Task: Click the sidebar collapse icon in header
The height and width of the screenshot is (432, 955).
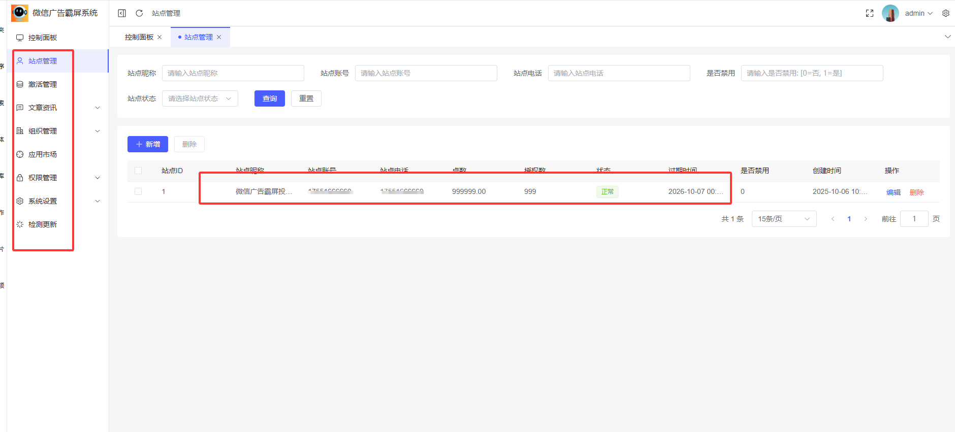Action: 122,13
